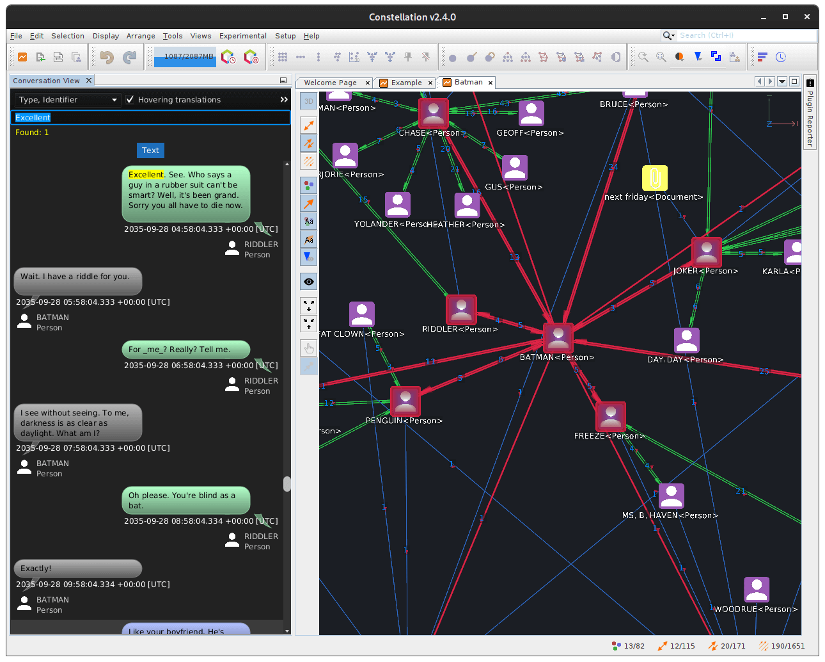Screen dimensions: 825x662
Task: Open the File menu
Action: [x=16, y=36]
